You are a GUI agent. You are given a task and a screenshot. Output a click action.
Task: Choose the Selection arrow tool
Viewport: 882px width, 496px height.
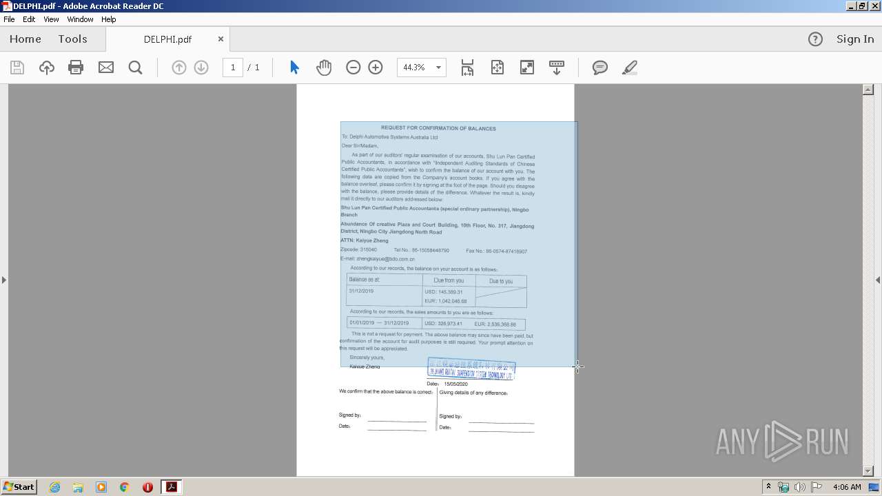295,68
